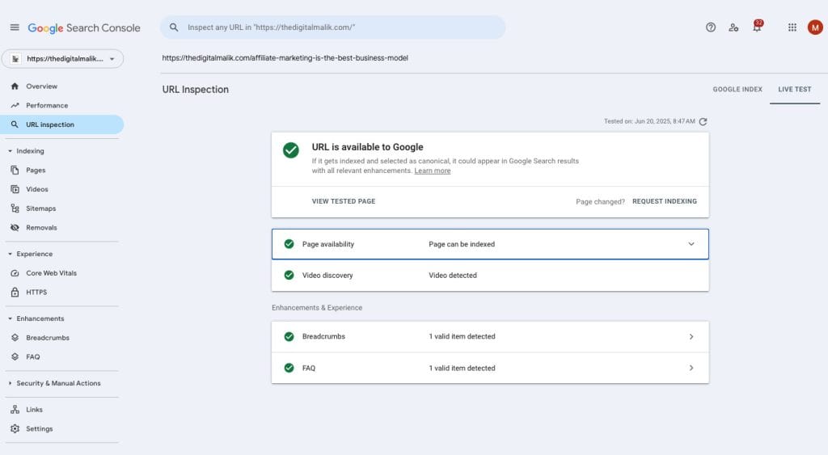Open Core Web Vitals report

click(51, 273)
